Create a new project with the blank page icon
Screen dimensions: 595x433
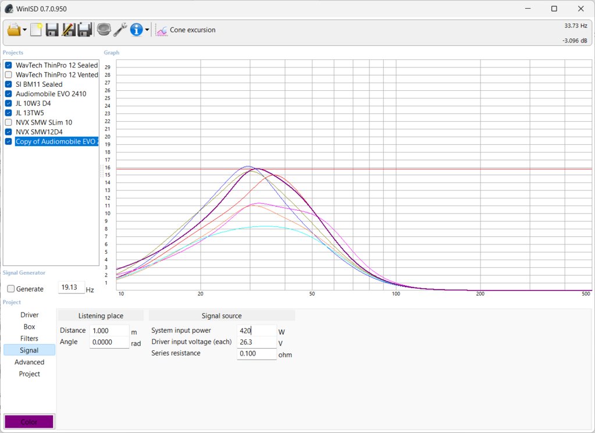pos(36,30)
